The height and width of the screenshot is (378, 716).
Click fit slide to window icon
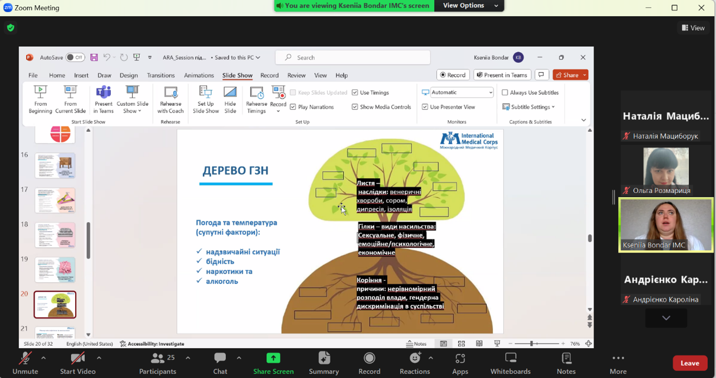pos(588,343)
